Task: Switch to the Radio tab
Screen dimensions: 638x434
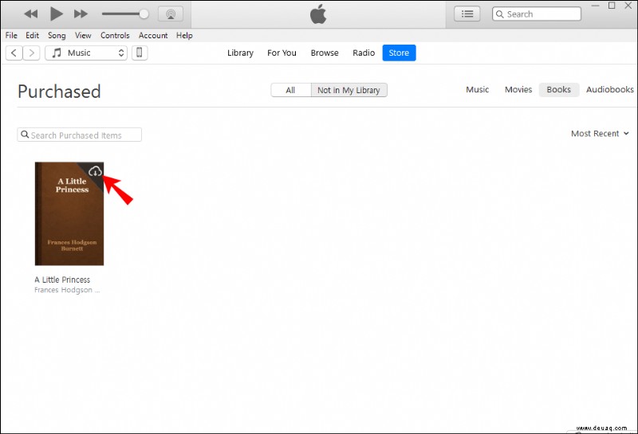Action: point(364,53)
